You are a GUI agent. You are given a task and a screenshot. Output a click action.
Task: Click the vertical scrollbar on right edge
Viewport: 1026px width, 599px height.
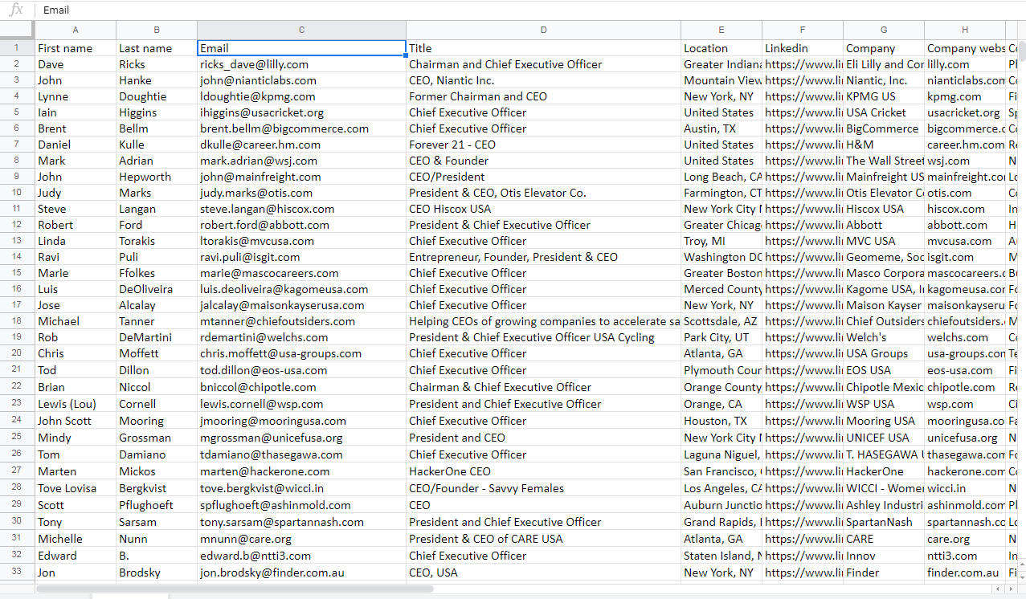pyautogui.click(x=1021, y=241)
